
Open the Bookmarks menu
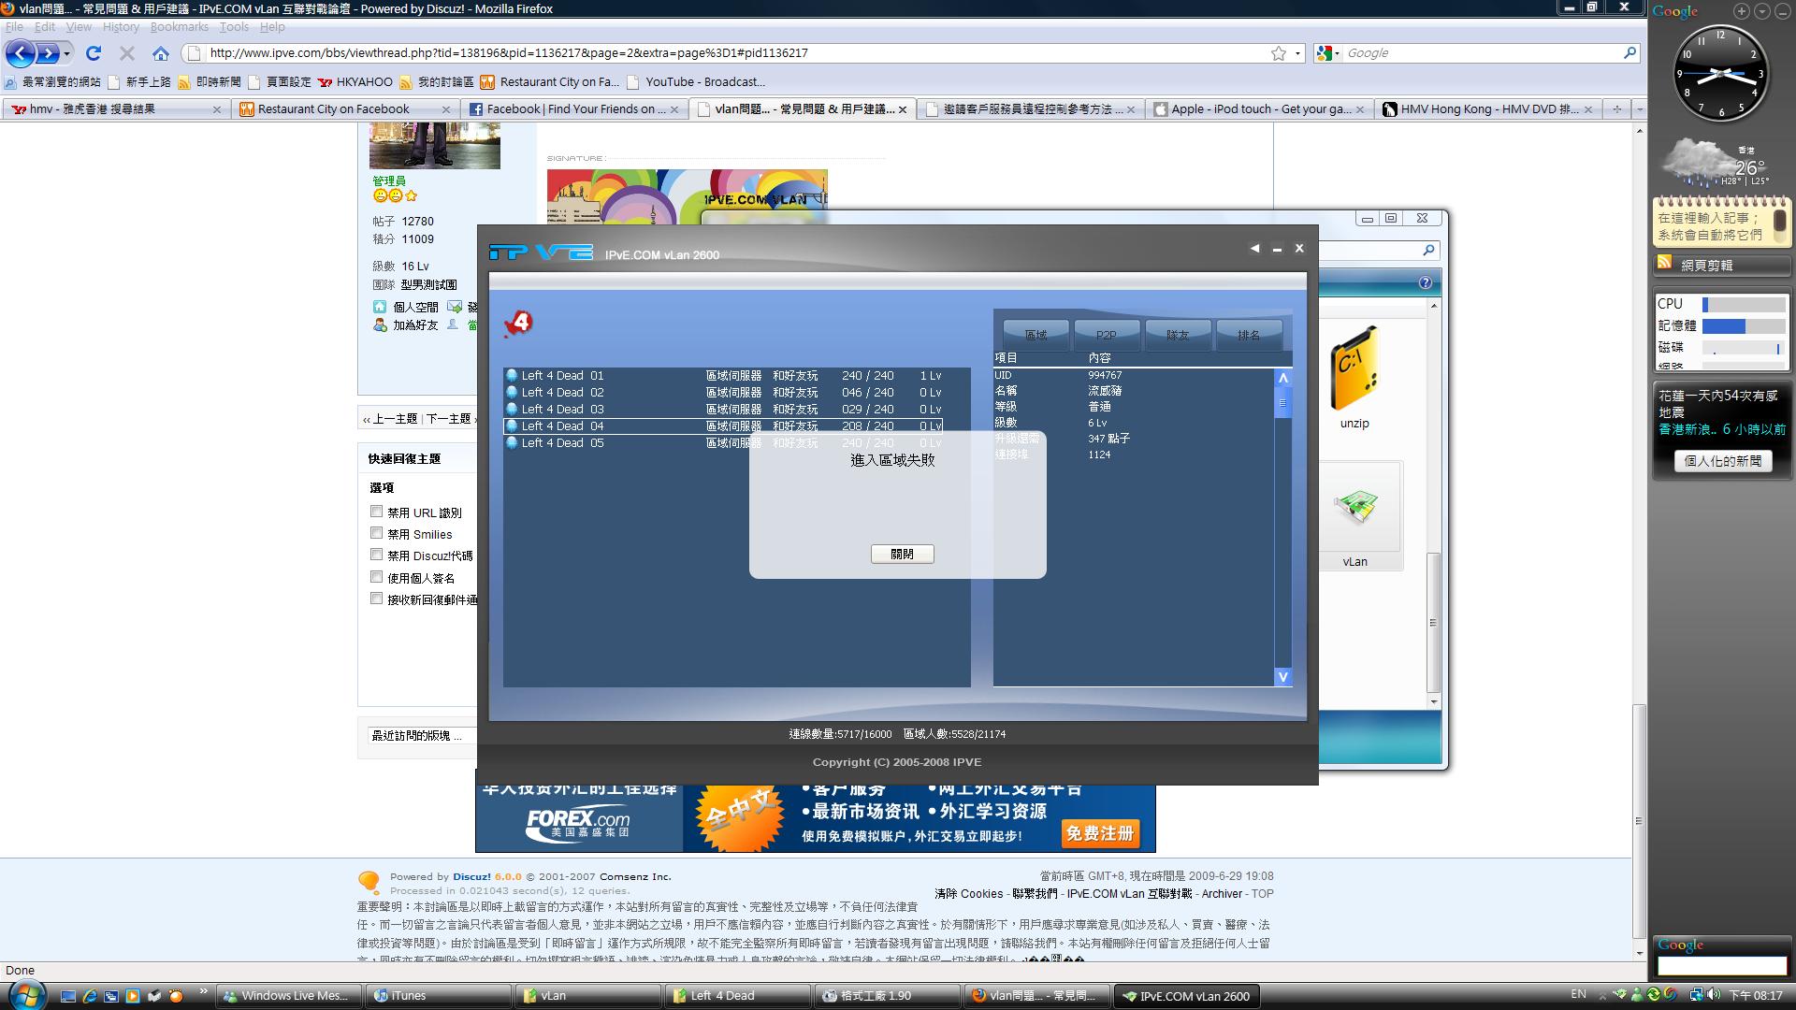click(179, 27)
